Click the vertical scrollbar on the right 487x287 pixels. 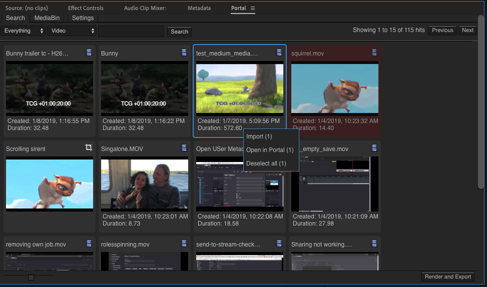coord(480,102)
